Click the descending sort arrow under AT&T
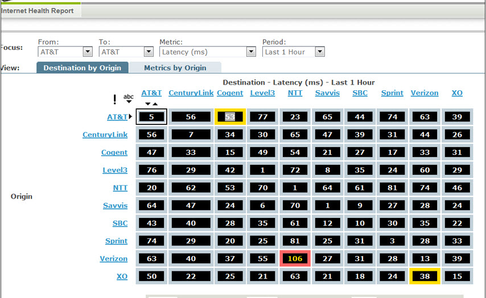Image resolution: width=486 pixels, height=298 pixels. coord(148,104)
